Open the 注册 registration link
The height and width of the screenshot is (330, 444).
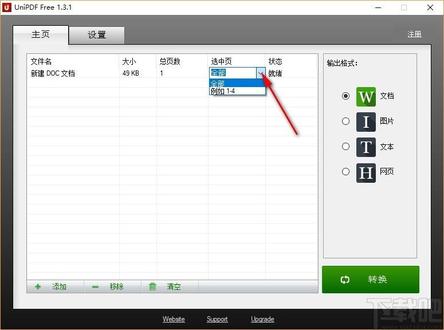pyautogui.click(x=414, y=34)
